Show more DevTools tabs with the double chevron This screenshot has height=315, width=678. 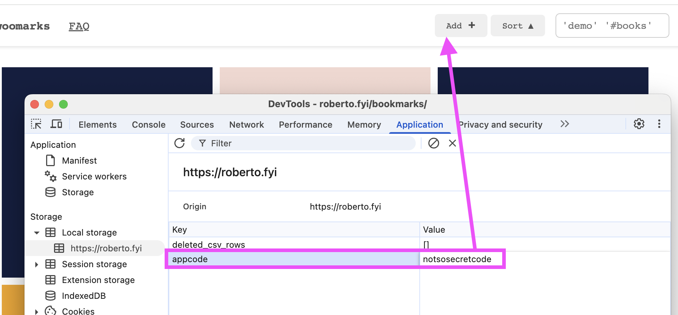click(x=565, y=124)
